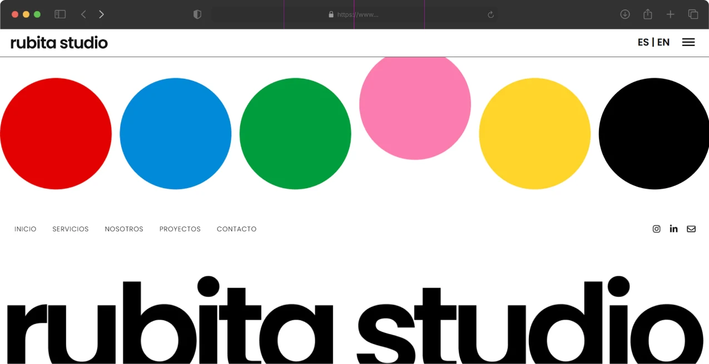This screenshot has height=364, width=709.
Task: Click the PROYECTOS link
Action: [x=180, y=229]
